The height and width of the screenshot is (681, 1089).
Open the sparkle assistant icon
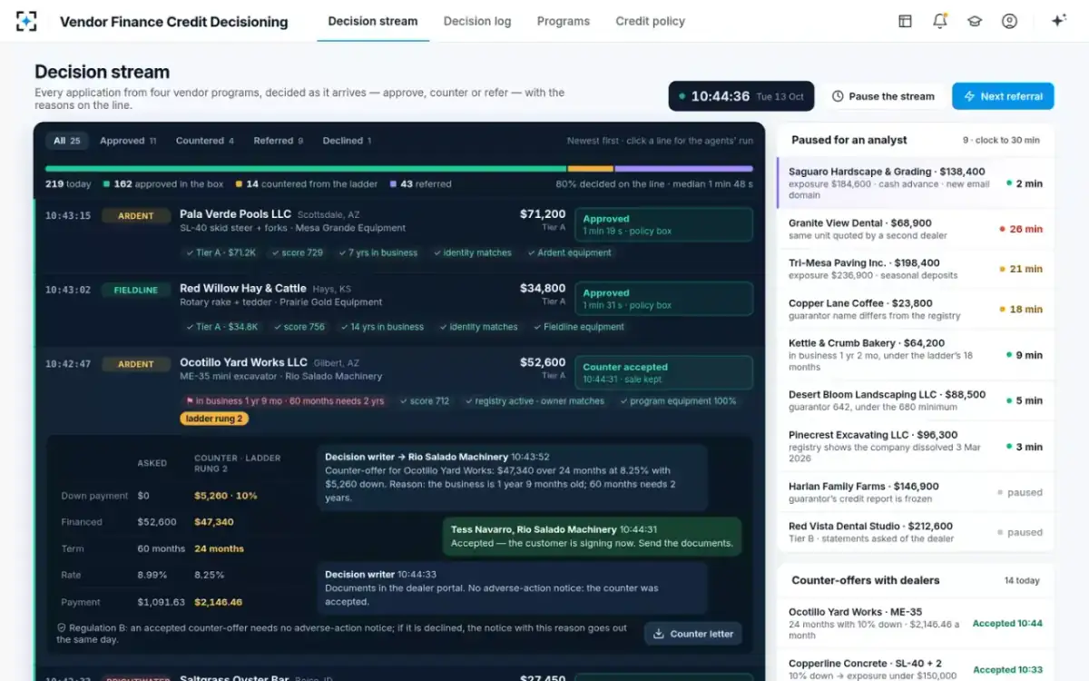coord(1058,21)
